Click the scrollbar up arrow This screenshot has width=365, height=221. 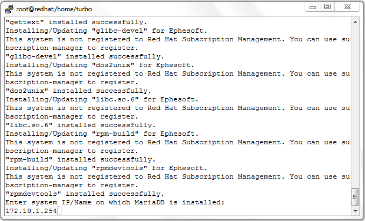355,22
